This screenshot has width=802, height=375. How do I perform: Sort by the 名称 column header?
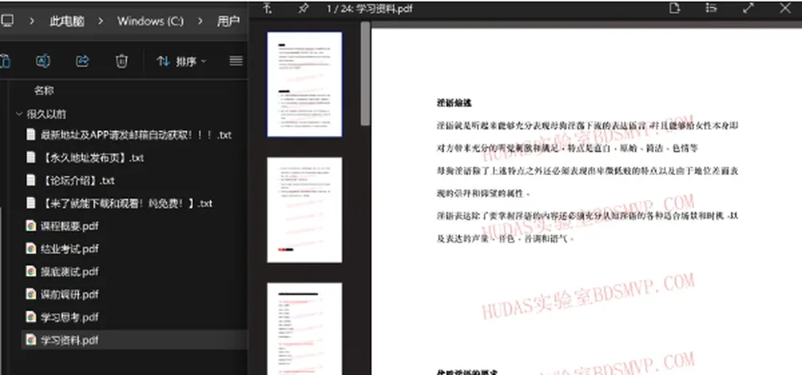pyautogui.click(x=44, y=90)
